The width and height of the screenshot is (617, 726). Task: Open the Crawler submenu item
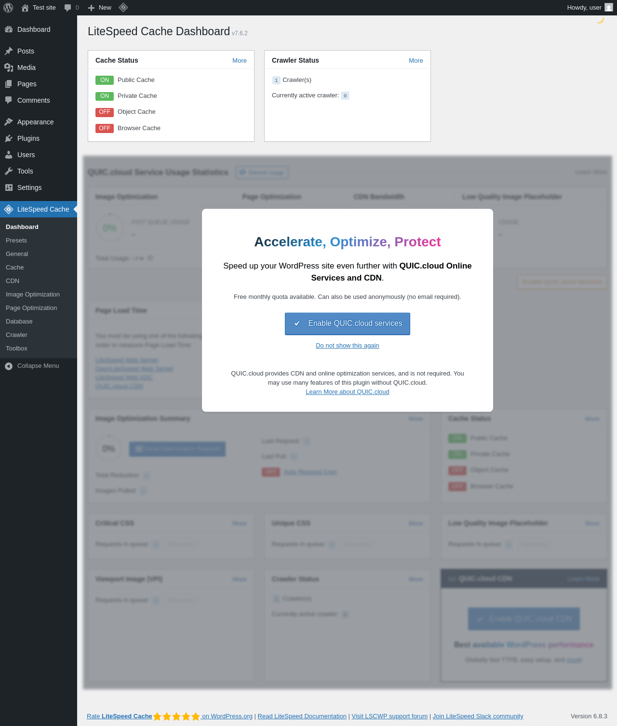point(17,335)
